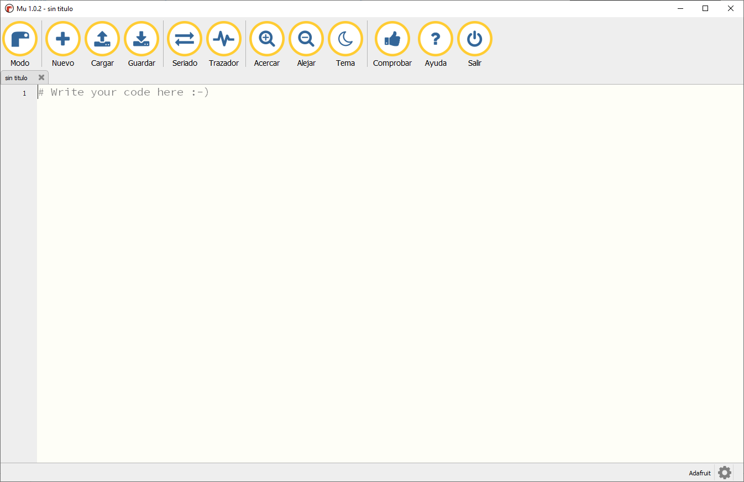Close the Mu window
The image size is (744, 482).
click(731, 8)
